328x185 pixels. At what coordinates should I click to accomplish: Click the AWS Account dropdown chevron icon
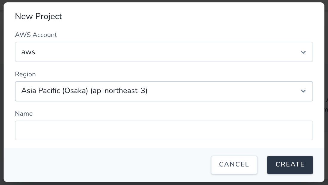tap(303, 52)
